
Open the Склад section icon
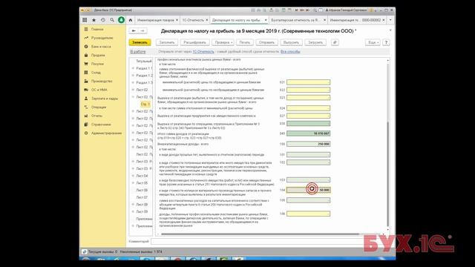pyautogui.click(x=86, y=73)
